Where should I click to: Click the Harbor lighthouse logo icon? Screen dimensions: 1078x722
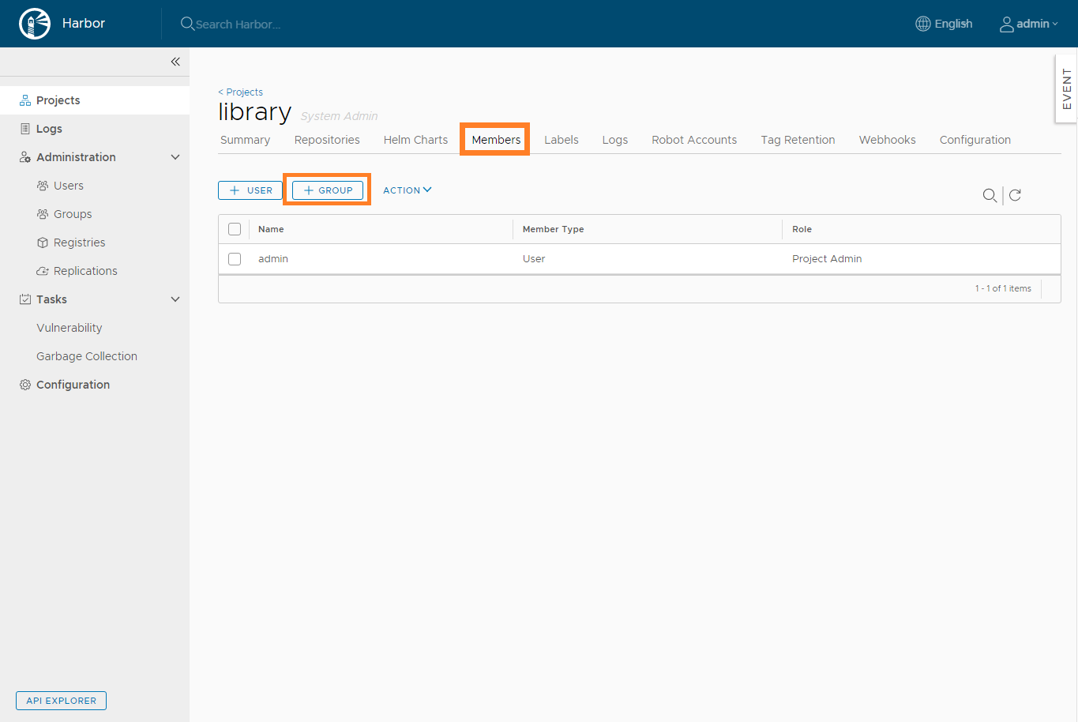point(34,24)
